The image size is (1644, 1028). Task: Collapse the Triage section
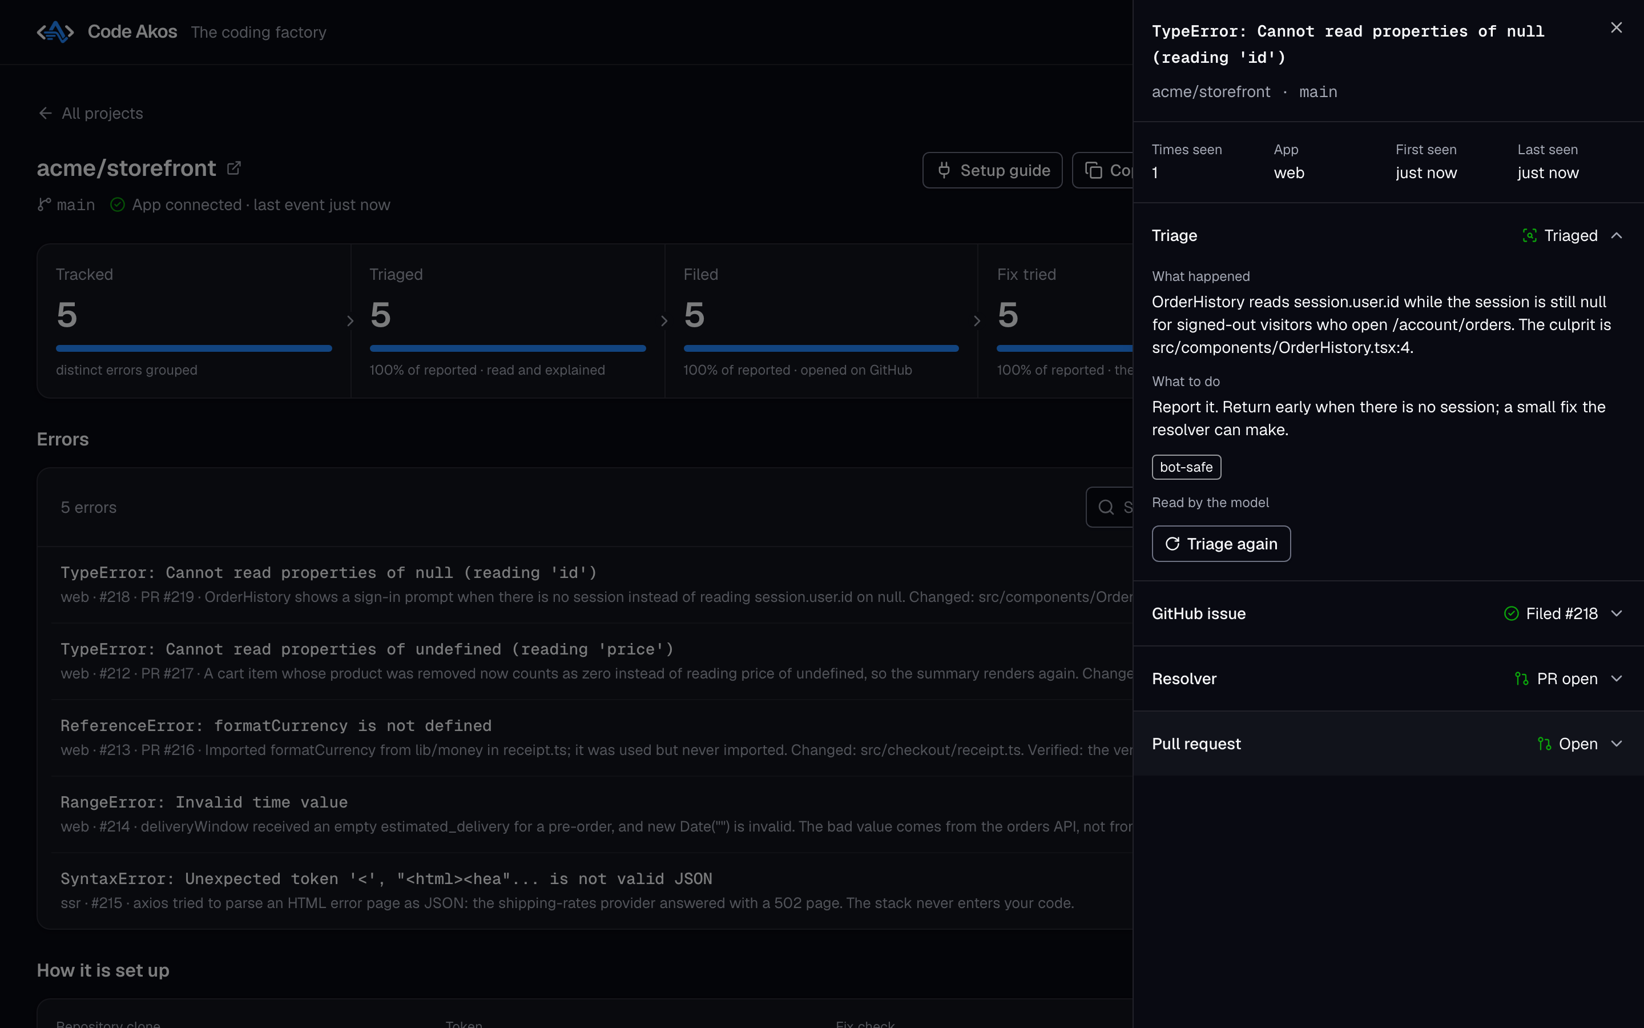(x=1388, y=235)
